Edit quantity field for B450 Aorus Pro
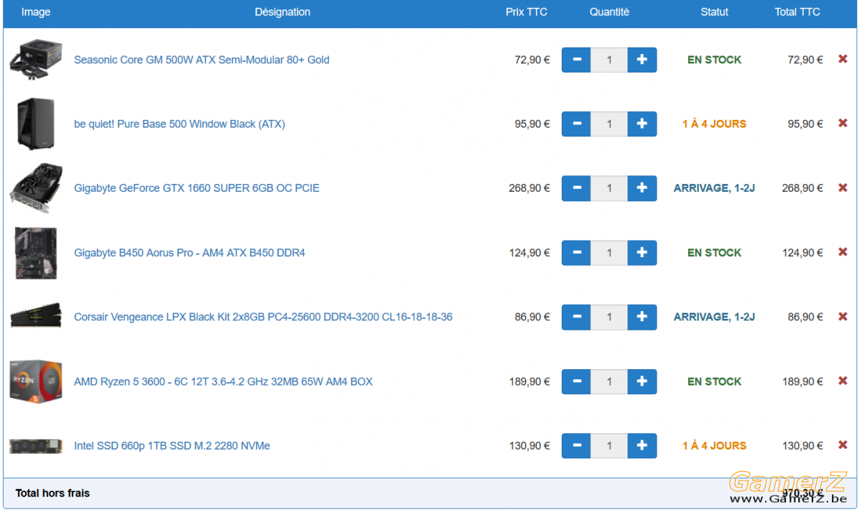Image resolution: width=862 pixels, height=510 pixels. (609, 253)
